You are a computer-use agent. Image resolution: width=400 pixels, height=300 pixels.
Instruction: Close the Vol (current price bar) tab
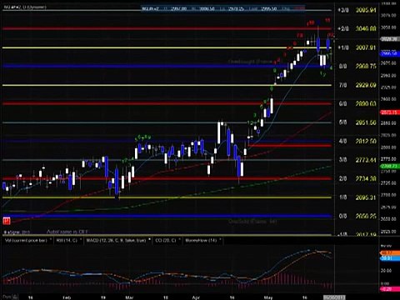tap(51, 239)
